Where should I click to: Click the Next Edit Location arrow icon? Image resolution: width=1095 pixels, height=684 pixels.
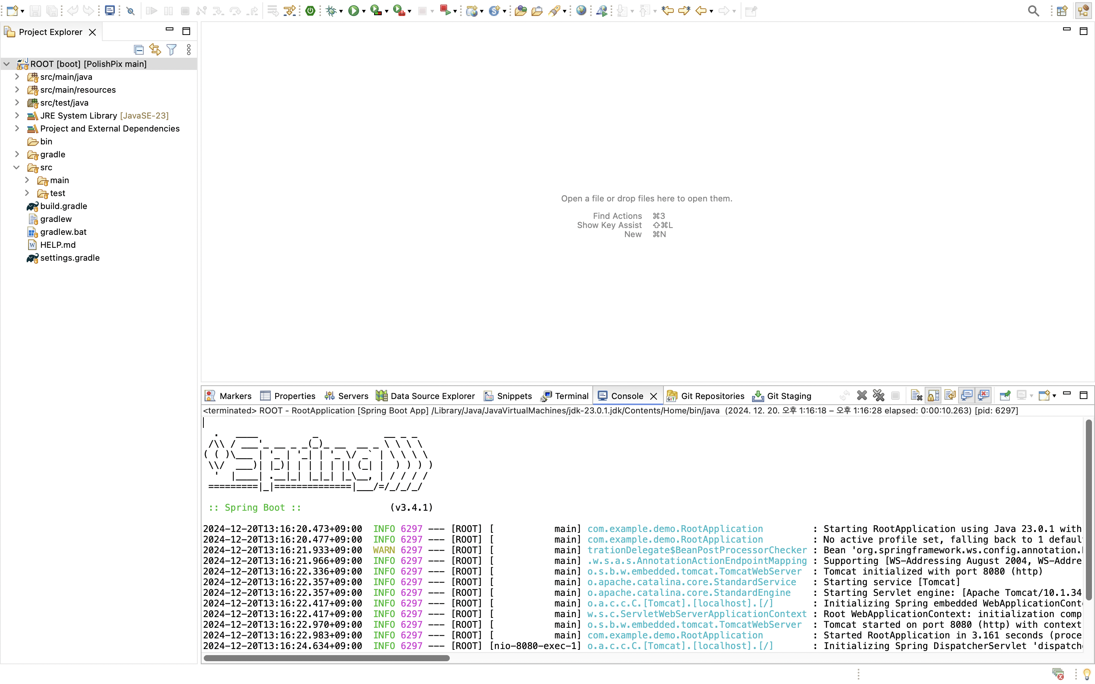[x=684, y=10]
